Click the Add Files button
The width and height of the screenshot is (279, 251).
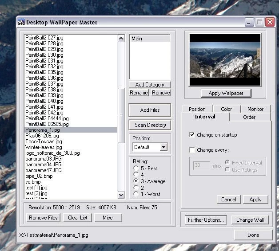click(150, 110)
